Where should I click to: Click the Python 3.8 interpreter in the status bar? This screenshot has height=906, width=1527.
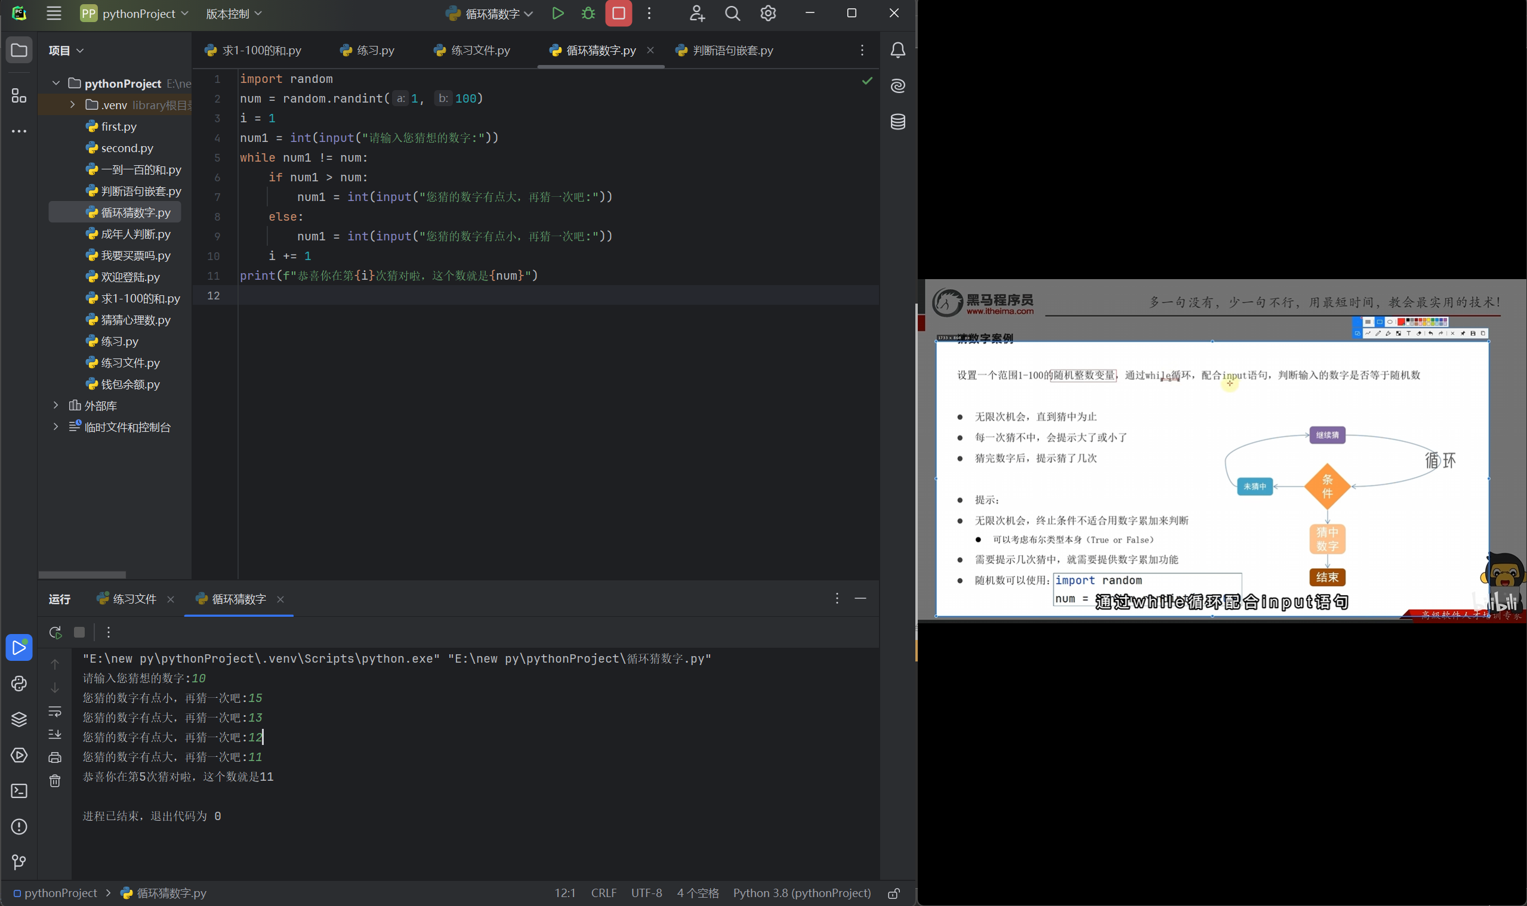click(x=801, y=892)
